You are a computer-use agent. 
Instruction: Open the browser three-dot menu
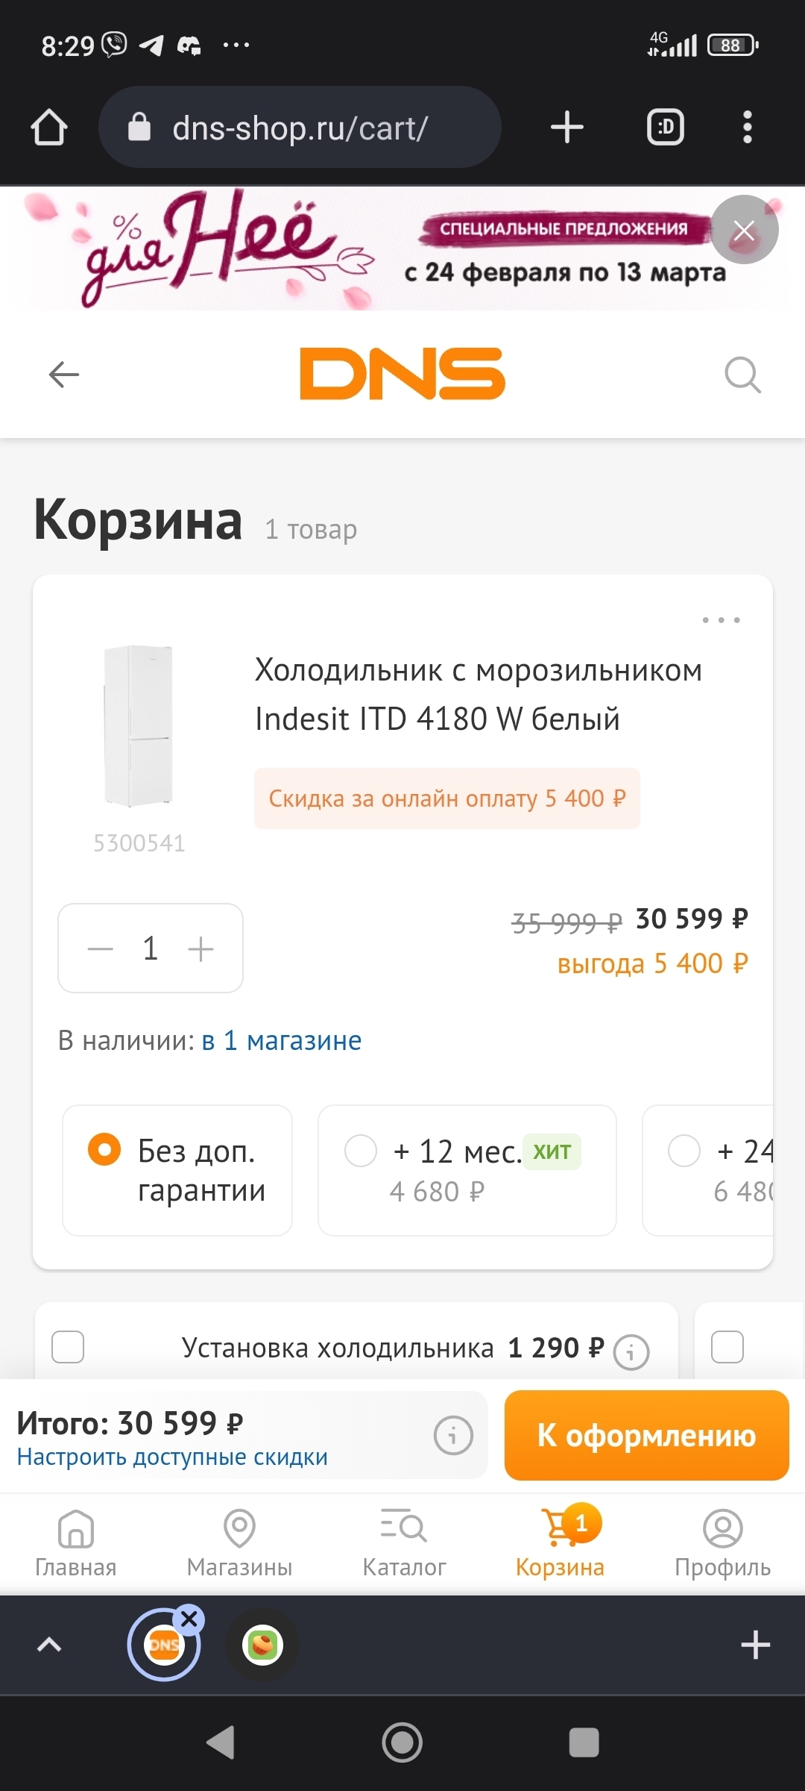click(747, 128)
